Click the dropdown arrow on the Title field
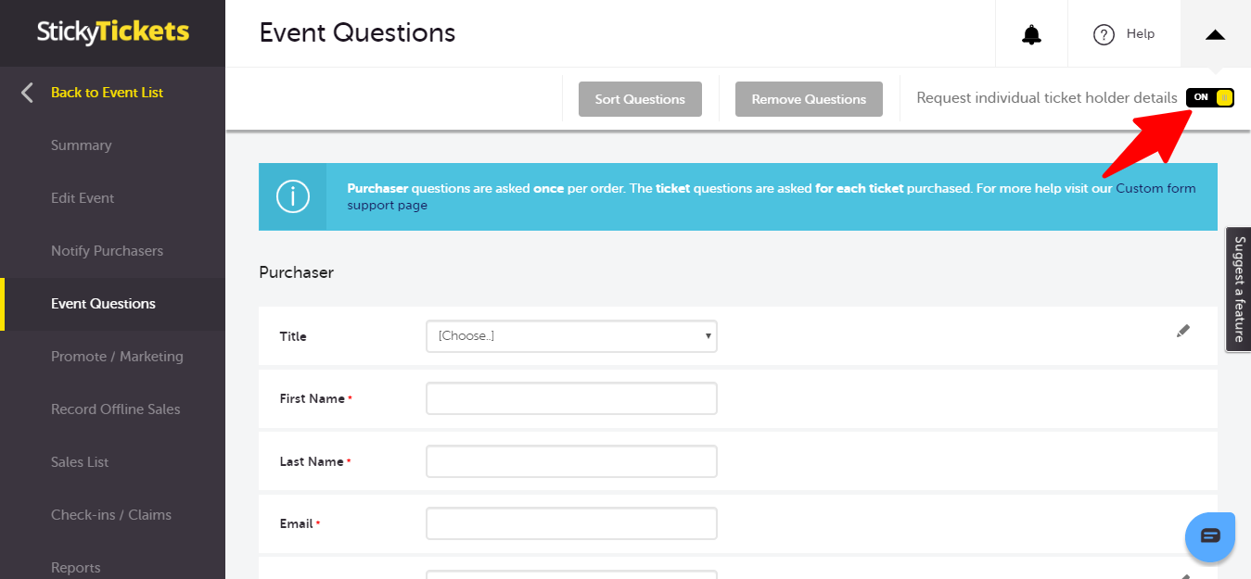The height and width of the screenshot is (579, 1251). tap(708, 336)
